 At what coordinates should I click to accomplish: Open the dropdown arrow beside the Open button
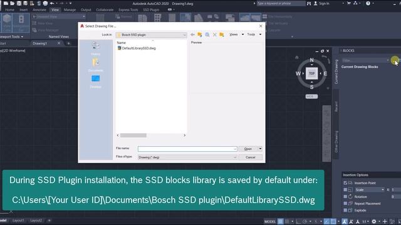tap(260, 149)
